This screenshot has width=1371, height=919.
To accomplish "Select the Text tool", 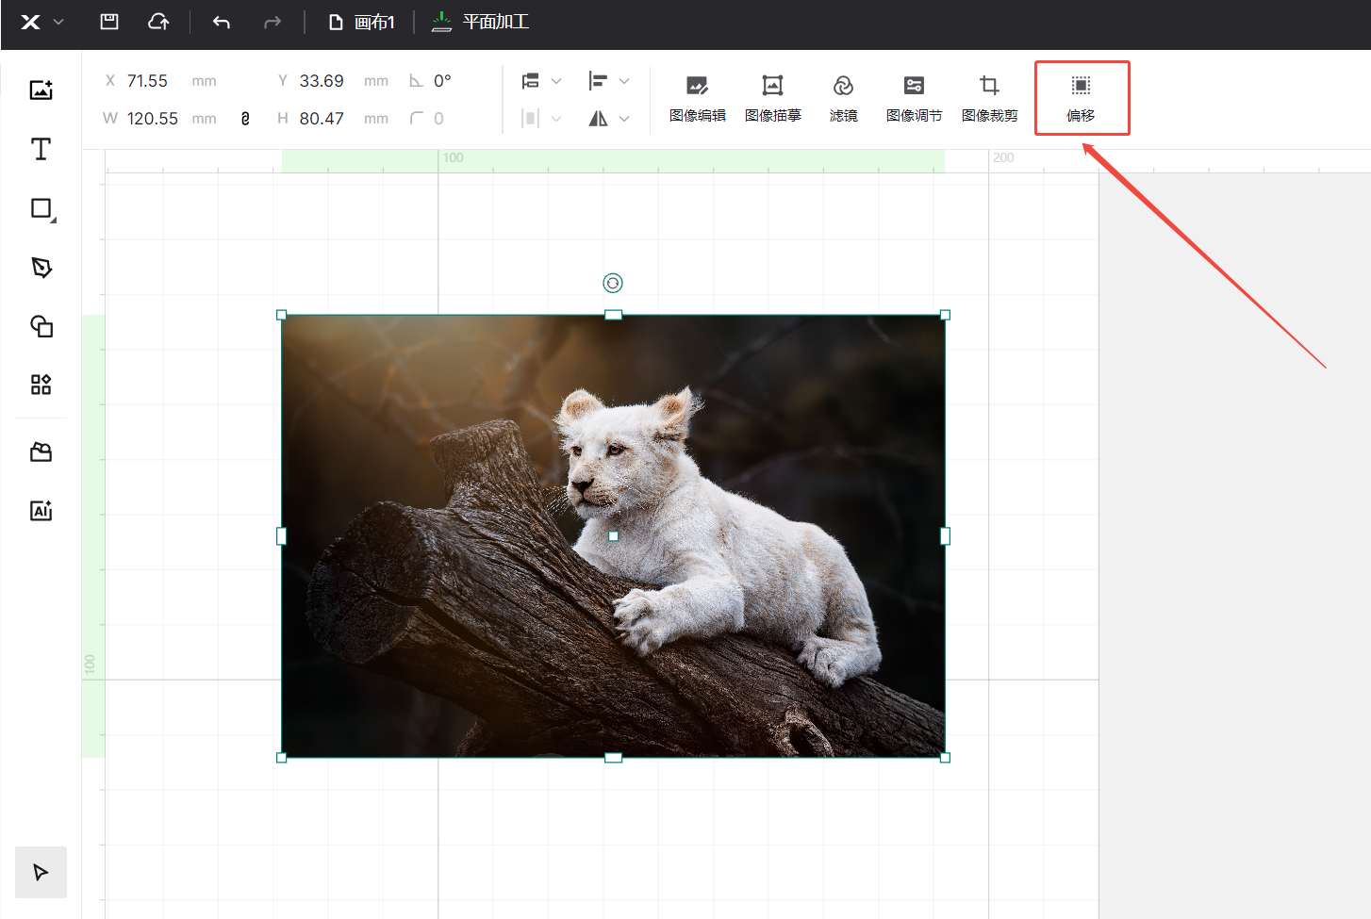I will coord(41,149).
